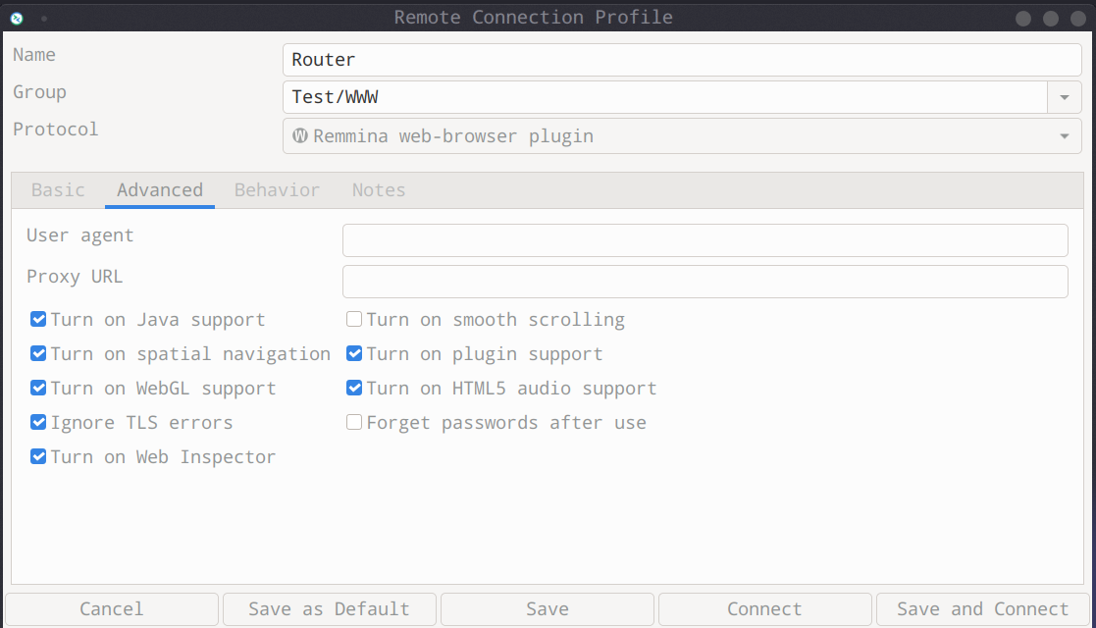Uncheck HTML5 audio support
1096x628 pixels.
tap(354, 389)
